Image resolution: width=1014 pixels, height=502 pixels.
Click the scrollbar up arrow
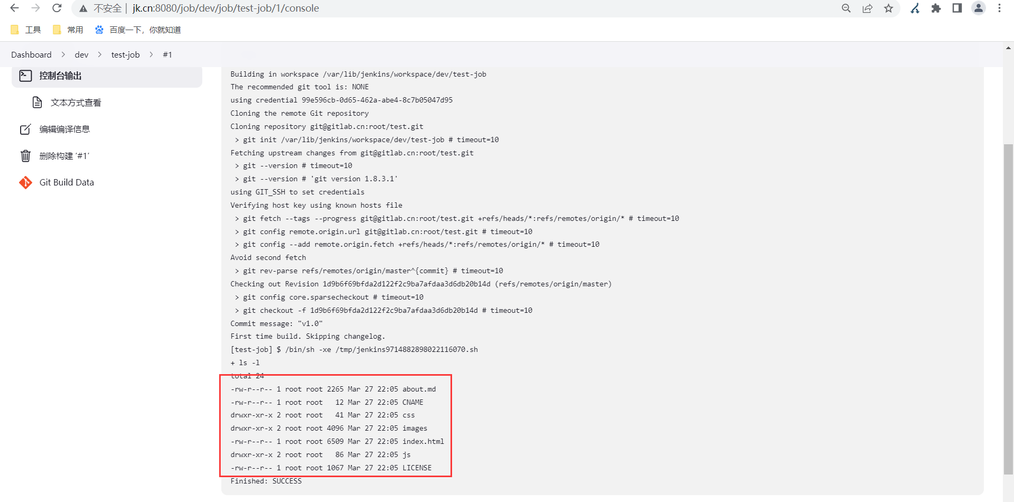1008,48
